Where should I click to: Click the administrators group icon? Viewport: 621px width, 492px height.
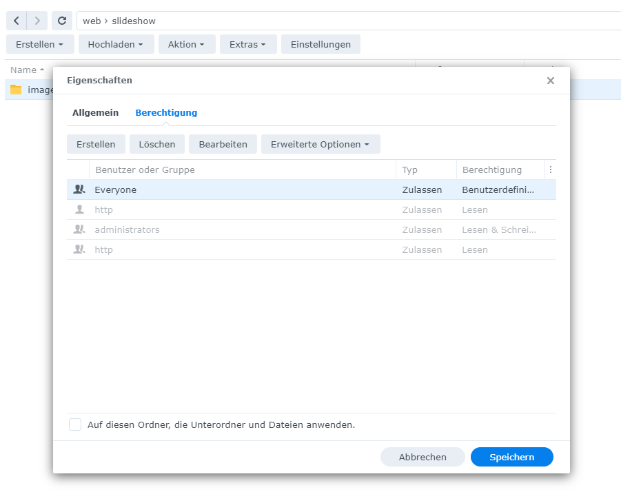click(79, 229)
